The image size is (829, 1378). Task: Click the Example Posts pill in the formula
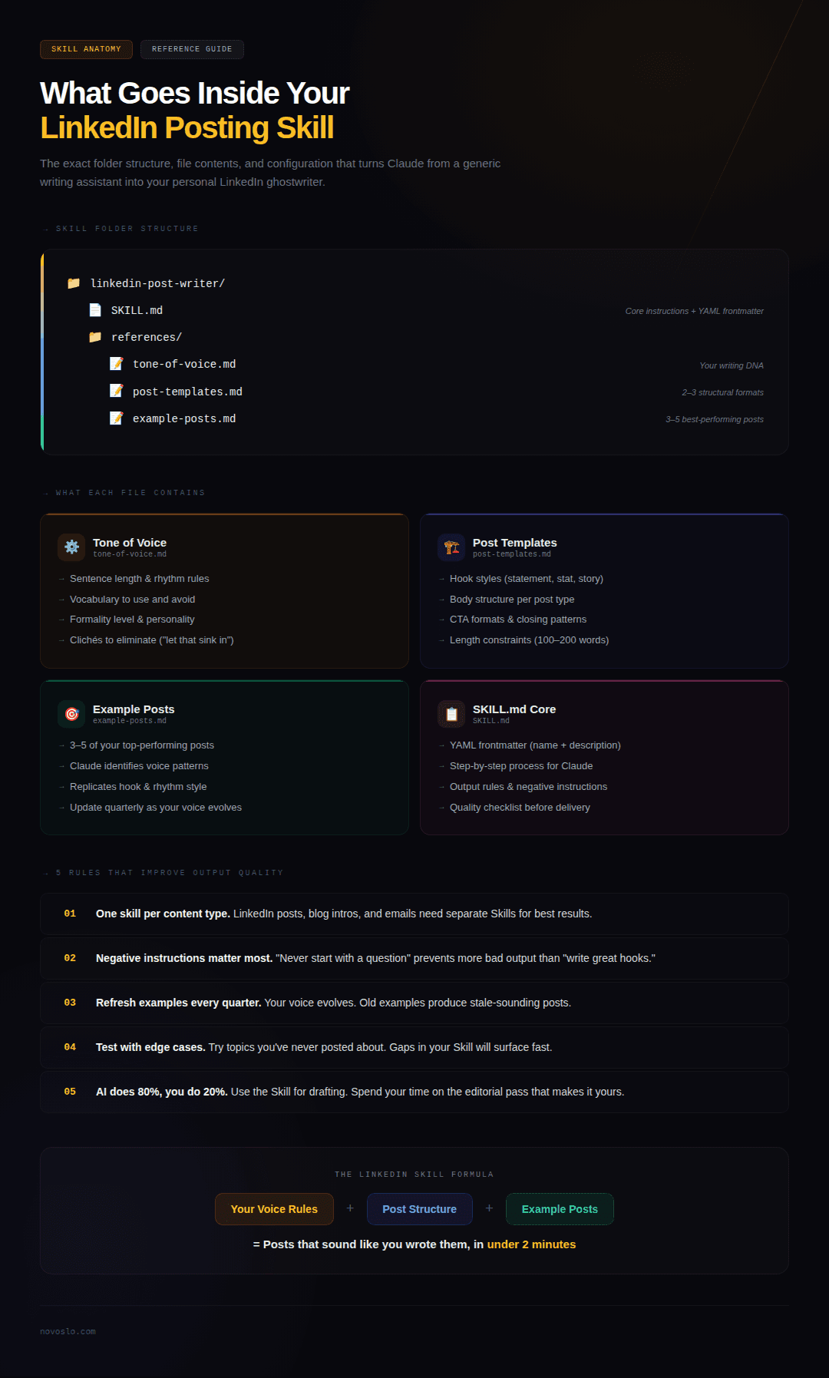560,1208
